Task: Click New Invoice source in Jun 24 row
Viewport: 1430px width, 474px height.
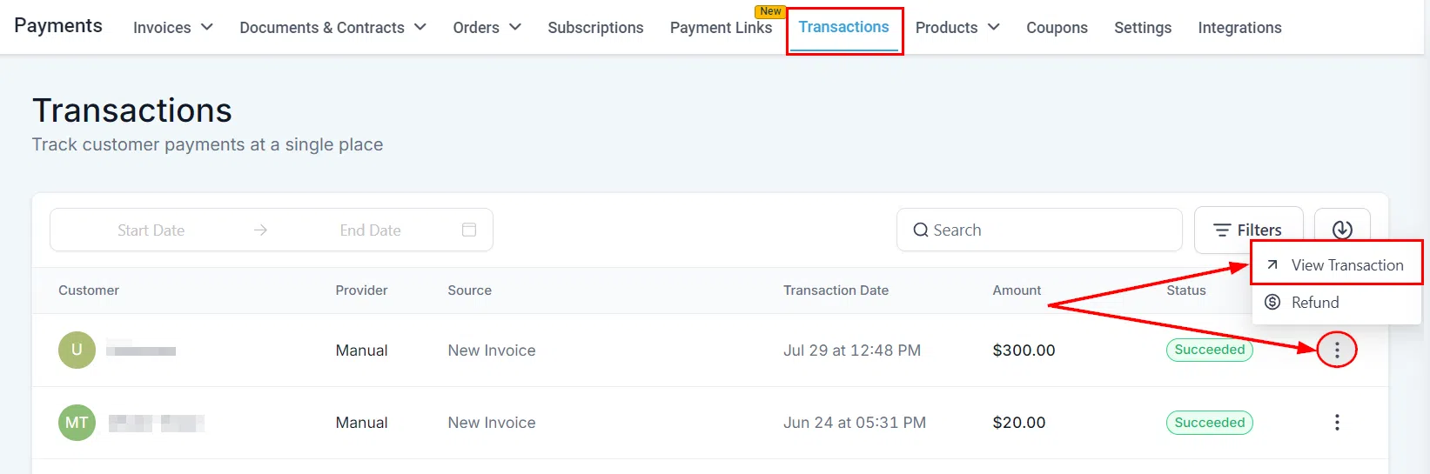Action: coord(492,423)
